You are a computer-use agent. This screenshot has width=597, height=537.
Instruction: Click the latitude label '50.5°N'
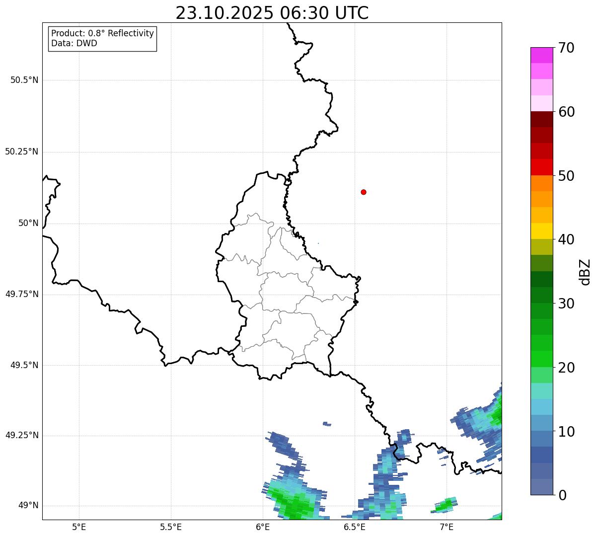coord(24,80)
